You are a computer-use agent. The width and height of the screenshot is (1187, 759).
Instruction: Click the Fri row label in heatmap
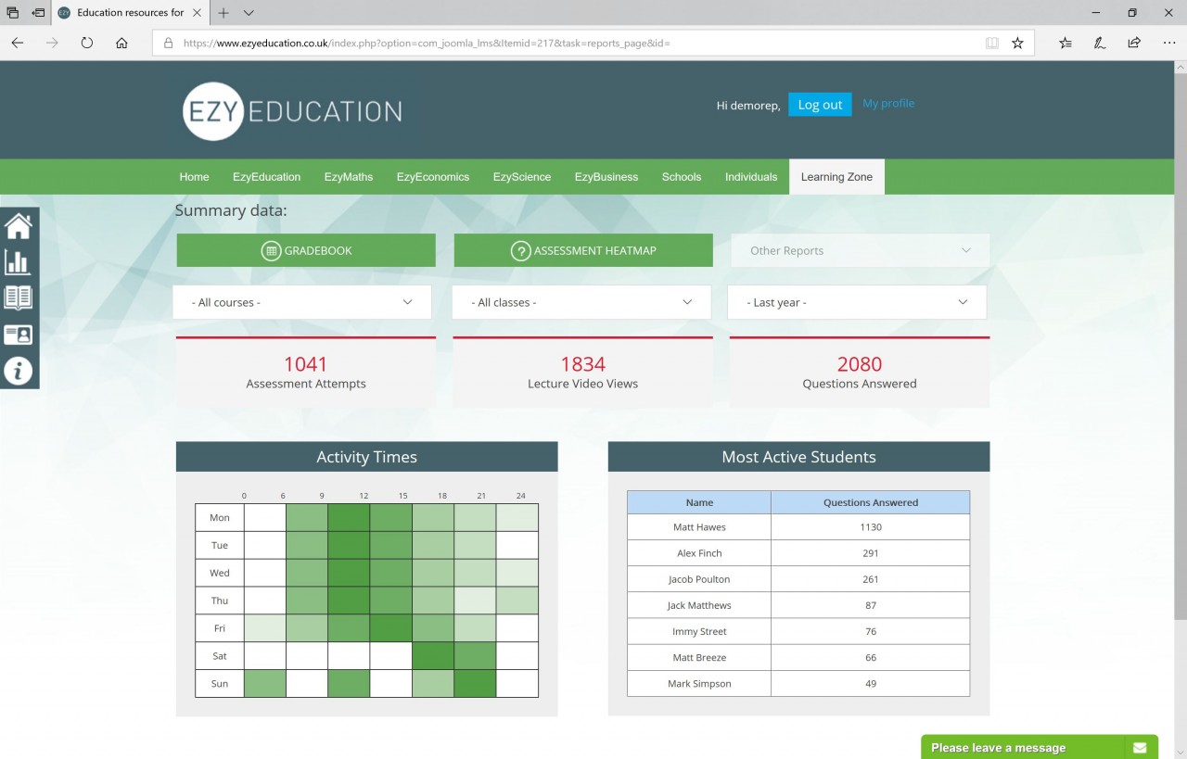[x=220, y=628]
